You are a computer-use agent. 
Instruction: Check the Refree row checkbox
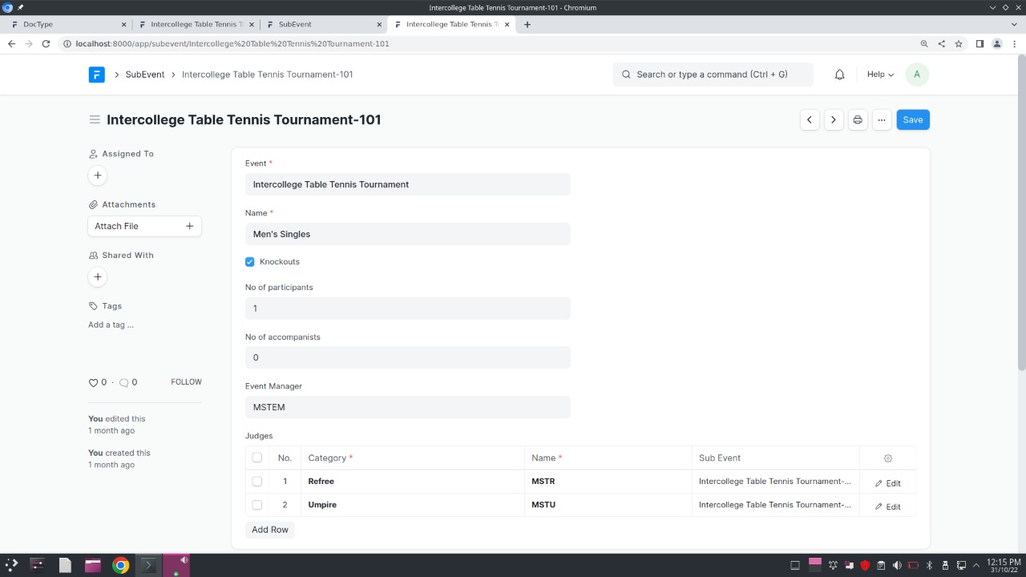pos(256,482)
